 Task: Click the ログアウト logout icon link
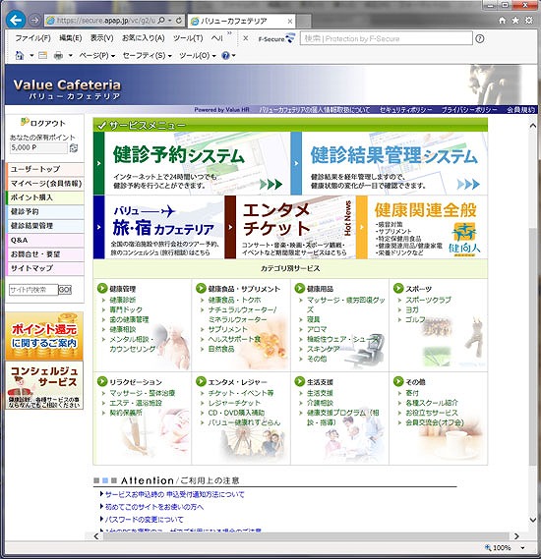pos(43,123)
